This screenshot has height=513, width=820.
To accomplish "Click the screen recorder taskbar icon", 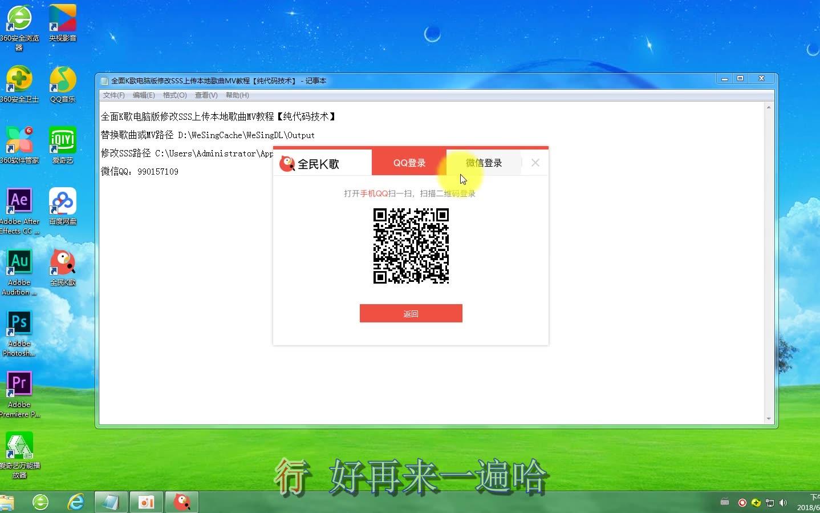I will coord(147,502).
